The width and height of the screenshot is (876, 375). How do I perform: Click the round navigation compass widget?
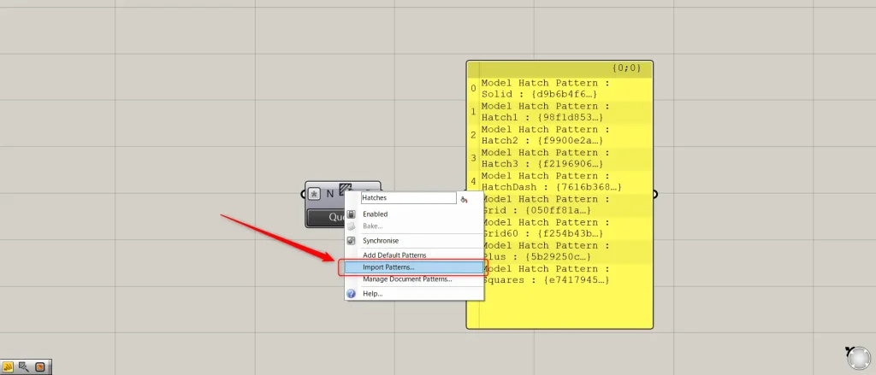click(x=858, y=359)
